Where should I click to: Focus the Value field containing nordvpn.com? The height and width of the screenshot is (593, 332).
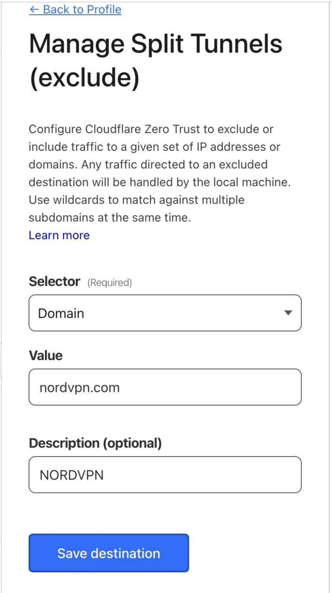[165, 387]
